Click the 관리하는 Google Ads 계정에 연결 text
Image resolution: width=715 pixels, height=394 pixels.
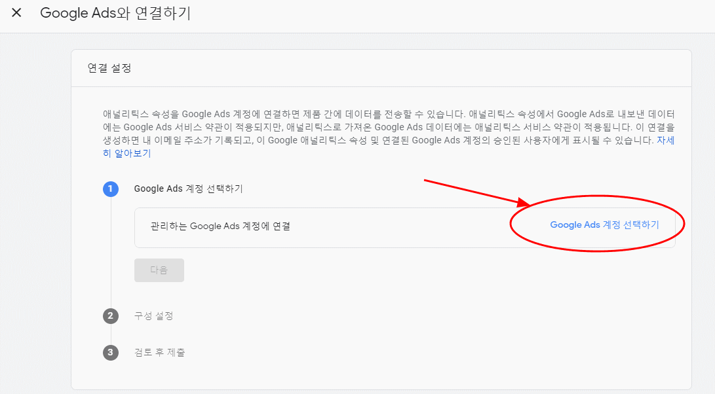point(220,226)
